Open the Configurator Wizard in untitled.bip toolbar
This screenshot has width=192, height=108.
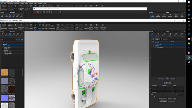pyautogui.click(x=103, y=27)
